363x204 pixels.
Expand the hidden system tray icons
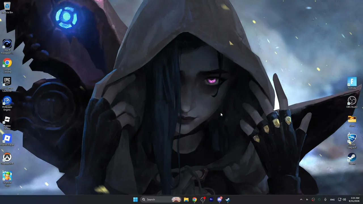(301, 199)
